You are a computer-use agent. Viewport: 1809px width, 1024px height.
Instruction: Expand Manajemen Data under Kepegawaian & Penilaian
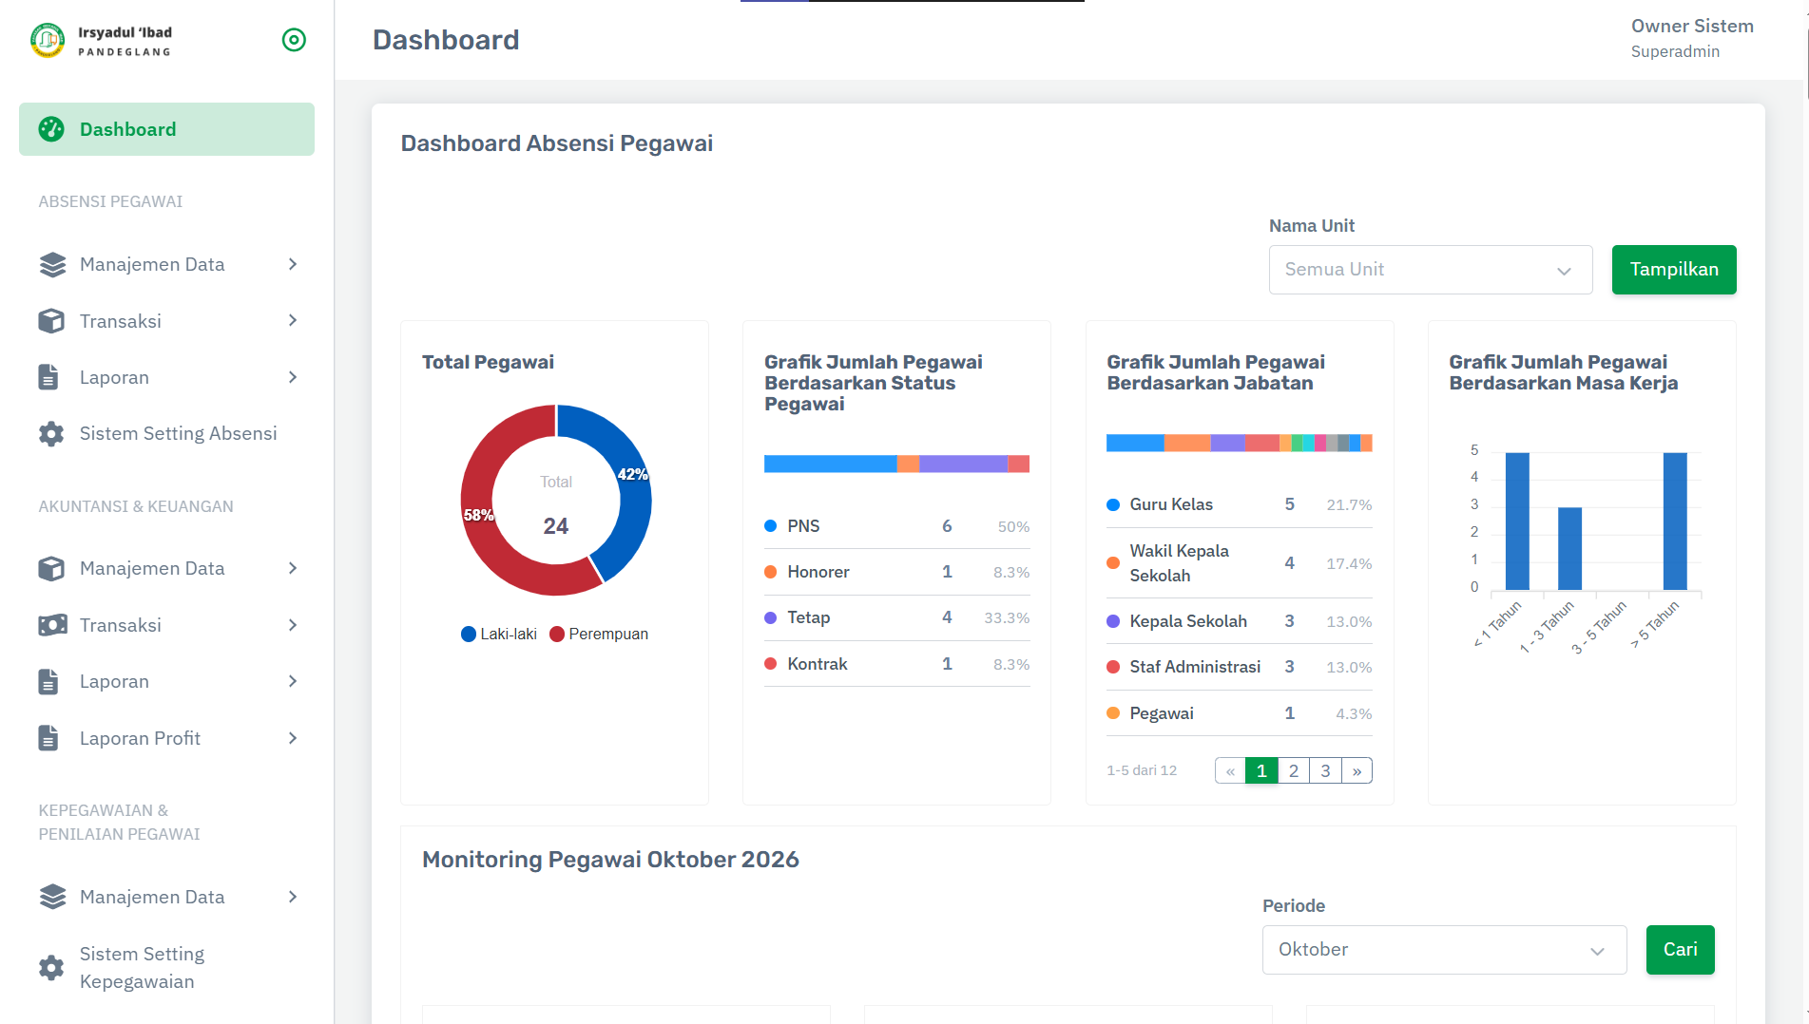[293, 897]
